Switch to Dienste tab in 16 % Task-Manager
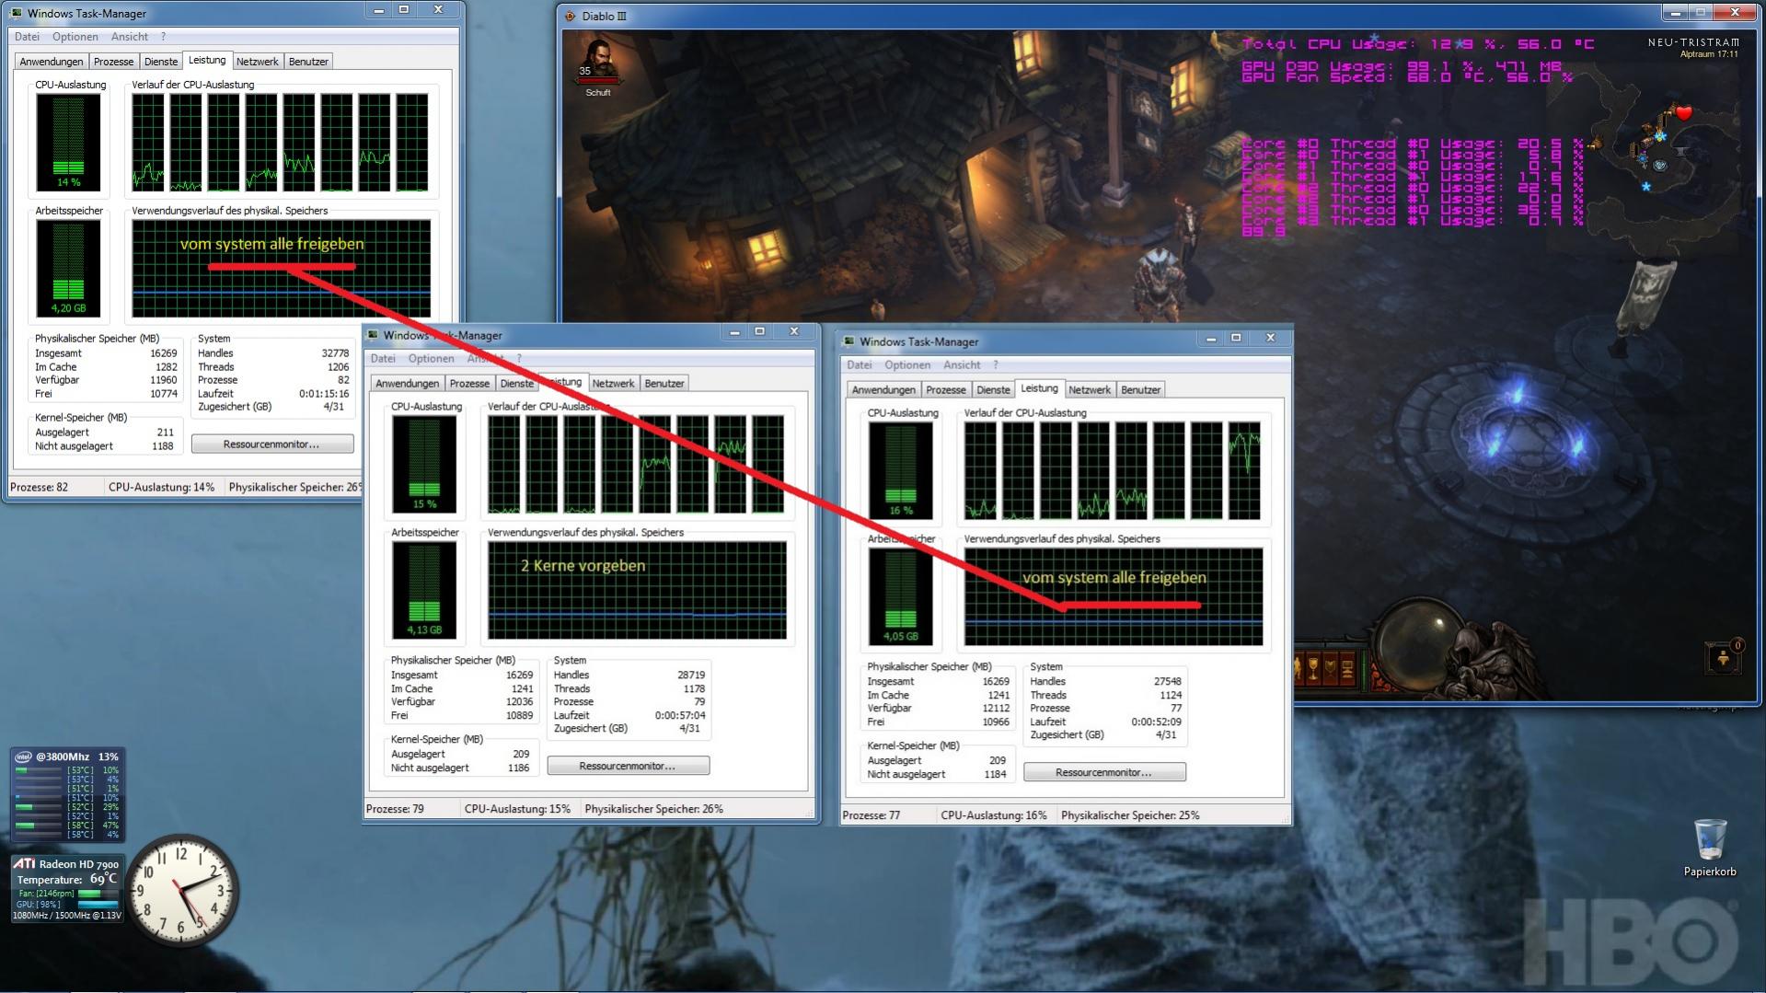The image size is (1766, 993). tap(993, 390)
